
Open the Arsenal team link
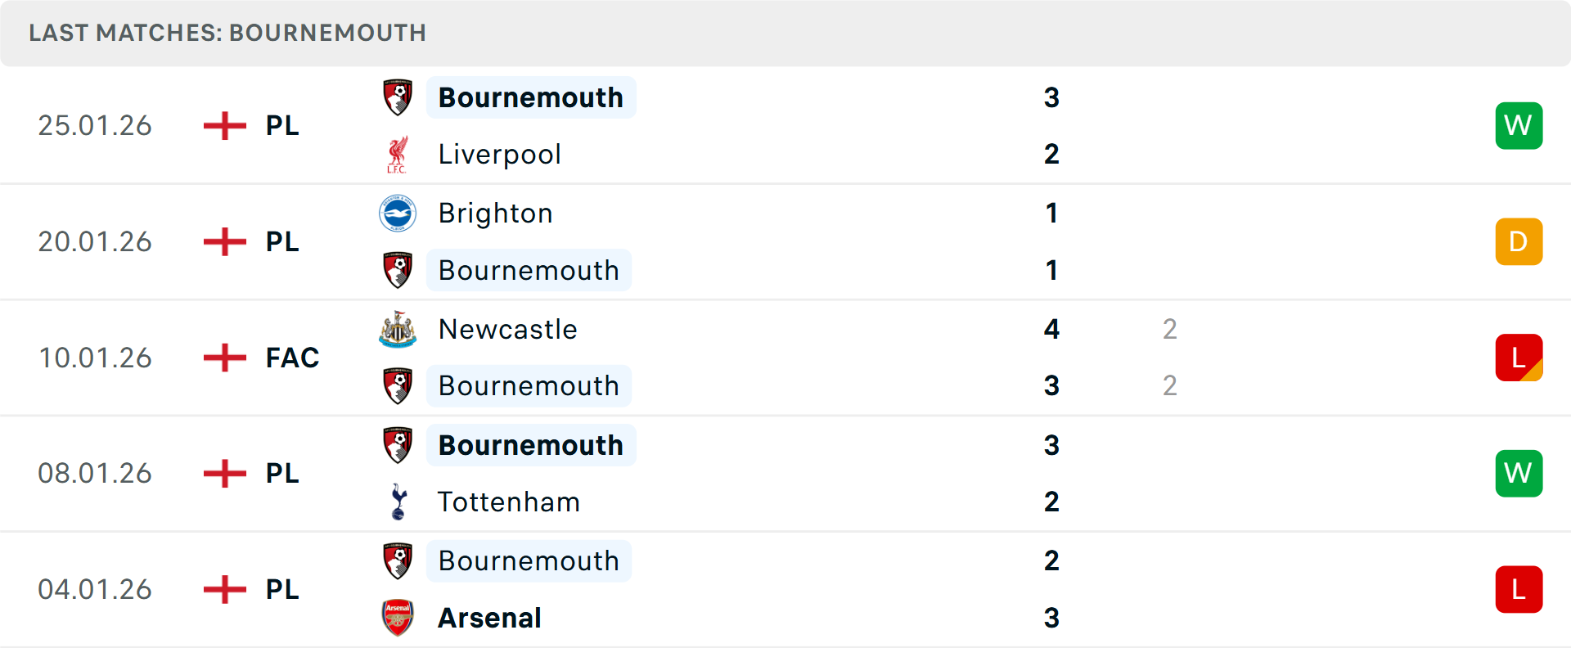pyautogui.click(x=489, y=618)
